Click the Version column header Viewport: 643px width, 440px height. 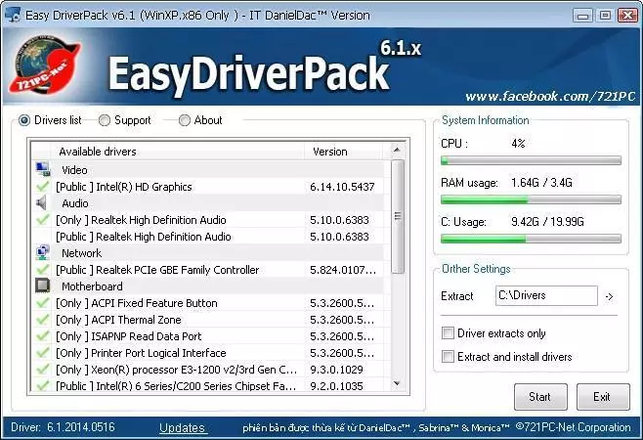[344, 152]
